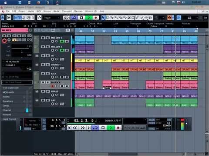The image size is (209, 156).
Task: Click the toolbar Record button
Action: 96,18
